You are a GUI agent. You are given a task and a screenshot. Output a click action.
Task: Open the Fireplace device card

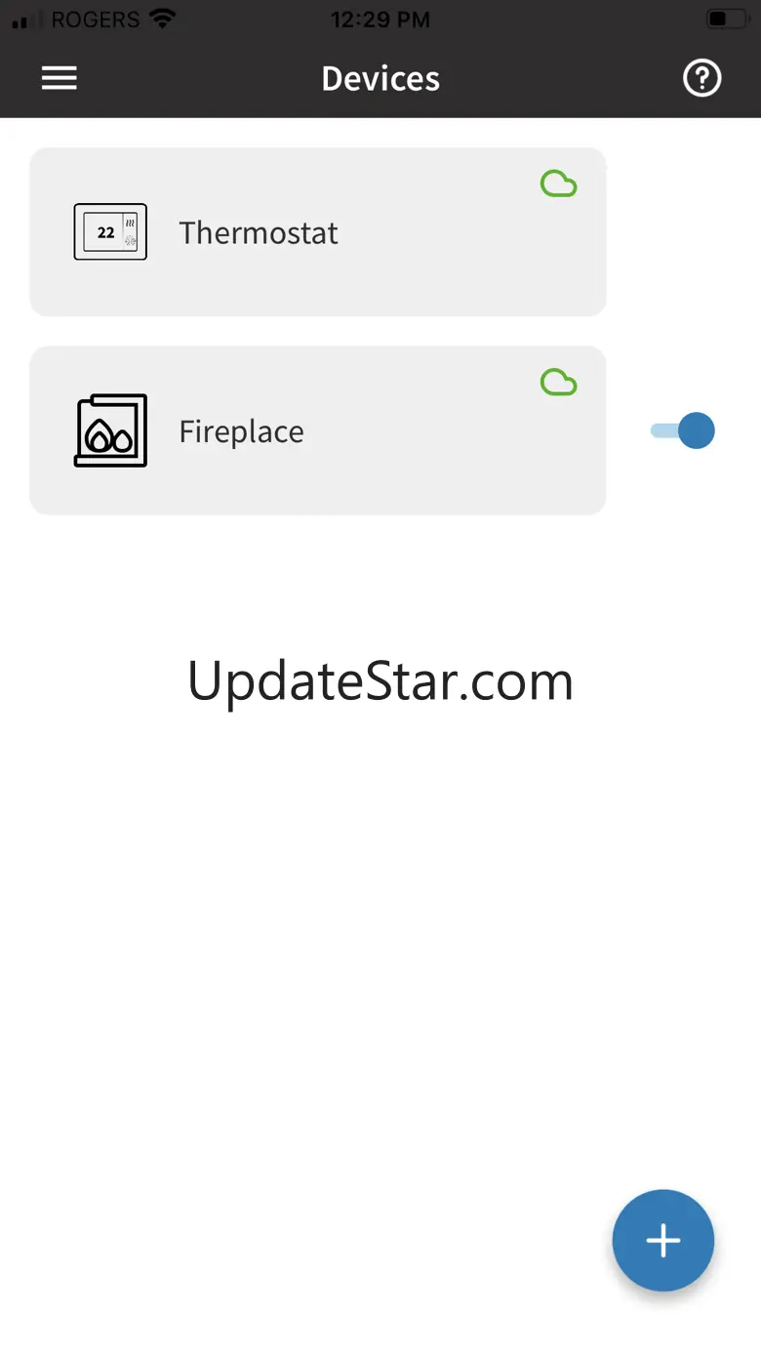coord(318,430)
